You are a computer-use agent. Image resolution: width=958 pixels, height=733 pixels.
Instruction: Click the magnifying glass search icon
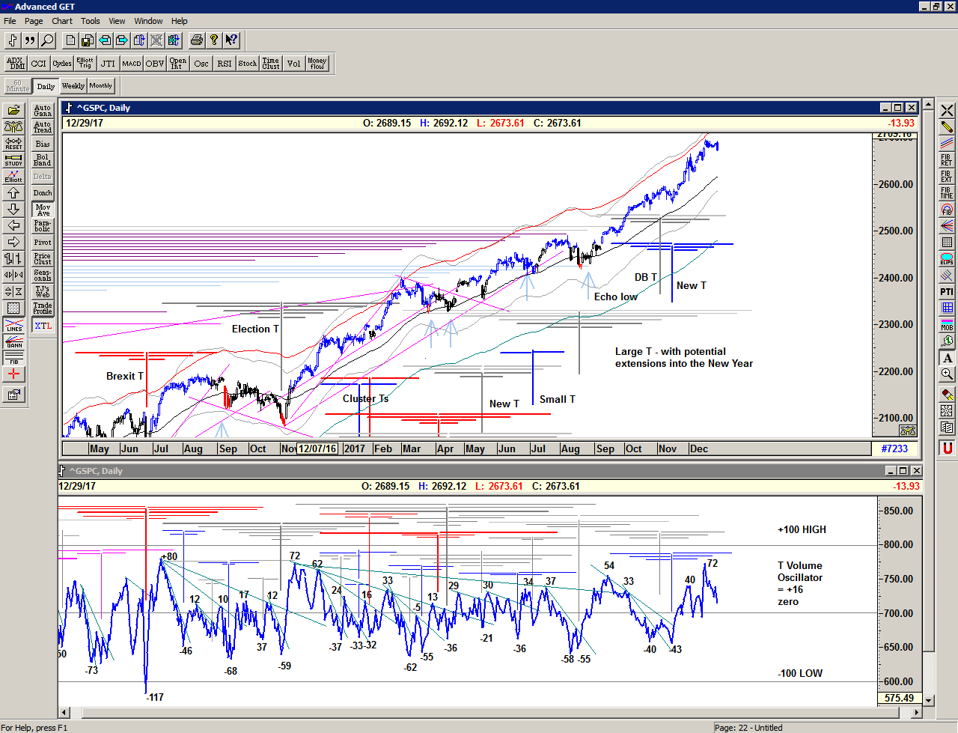47,40
